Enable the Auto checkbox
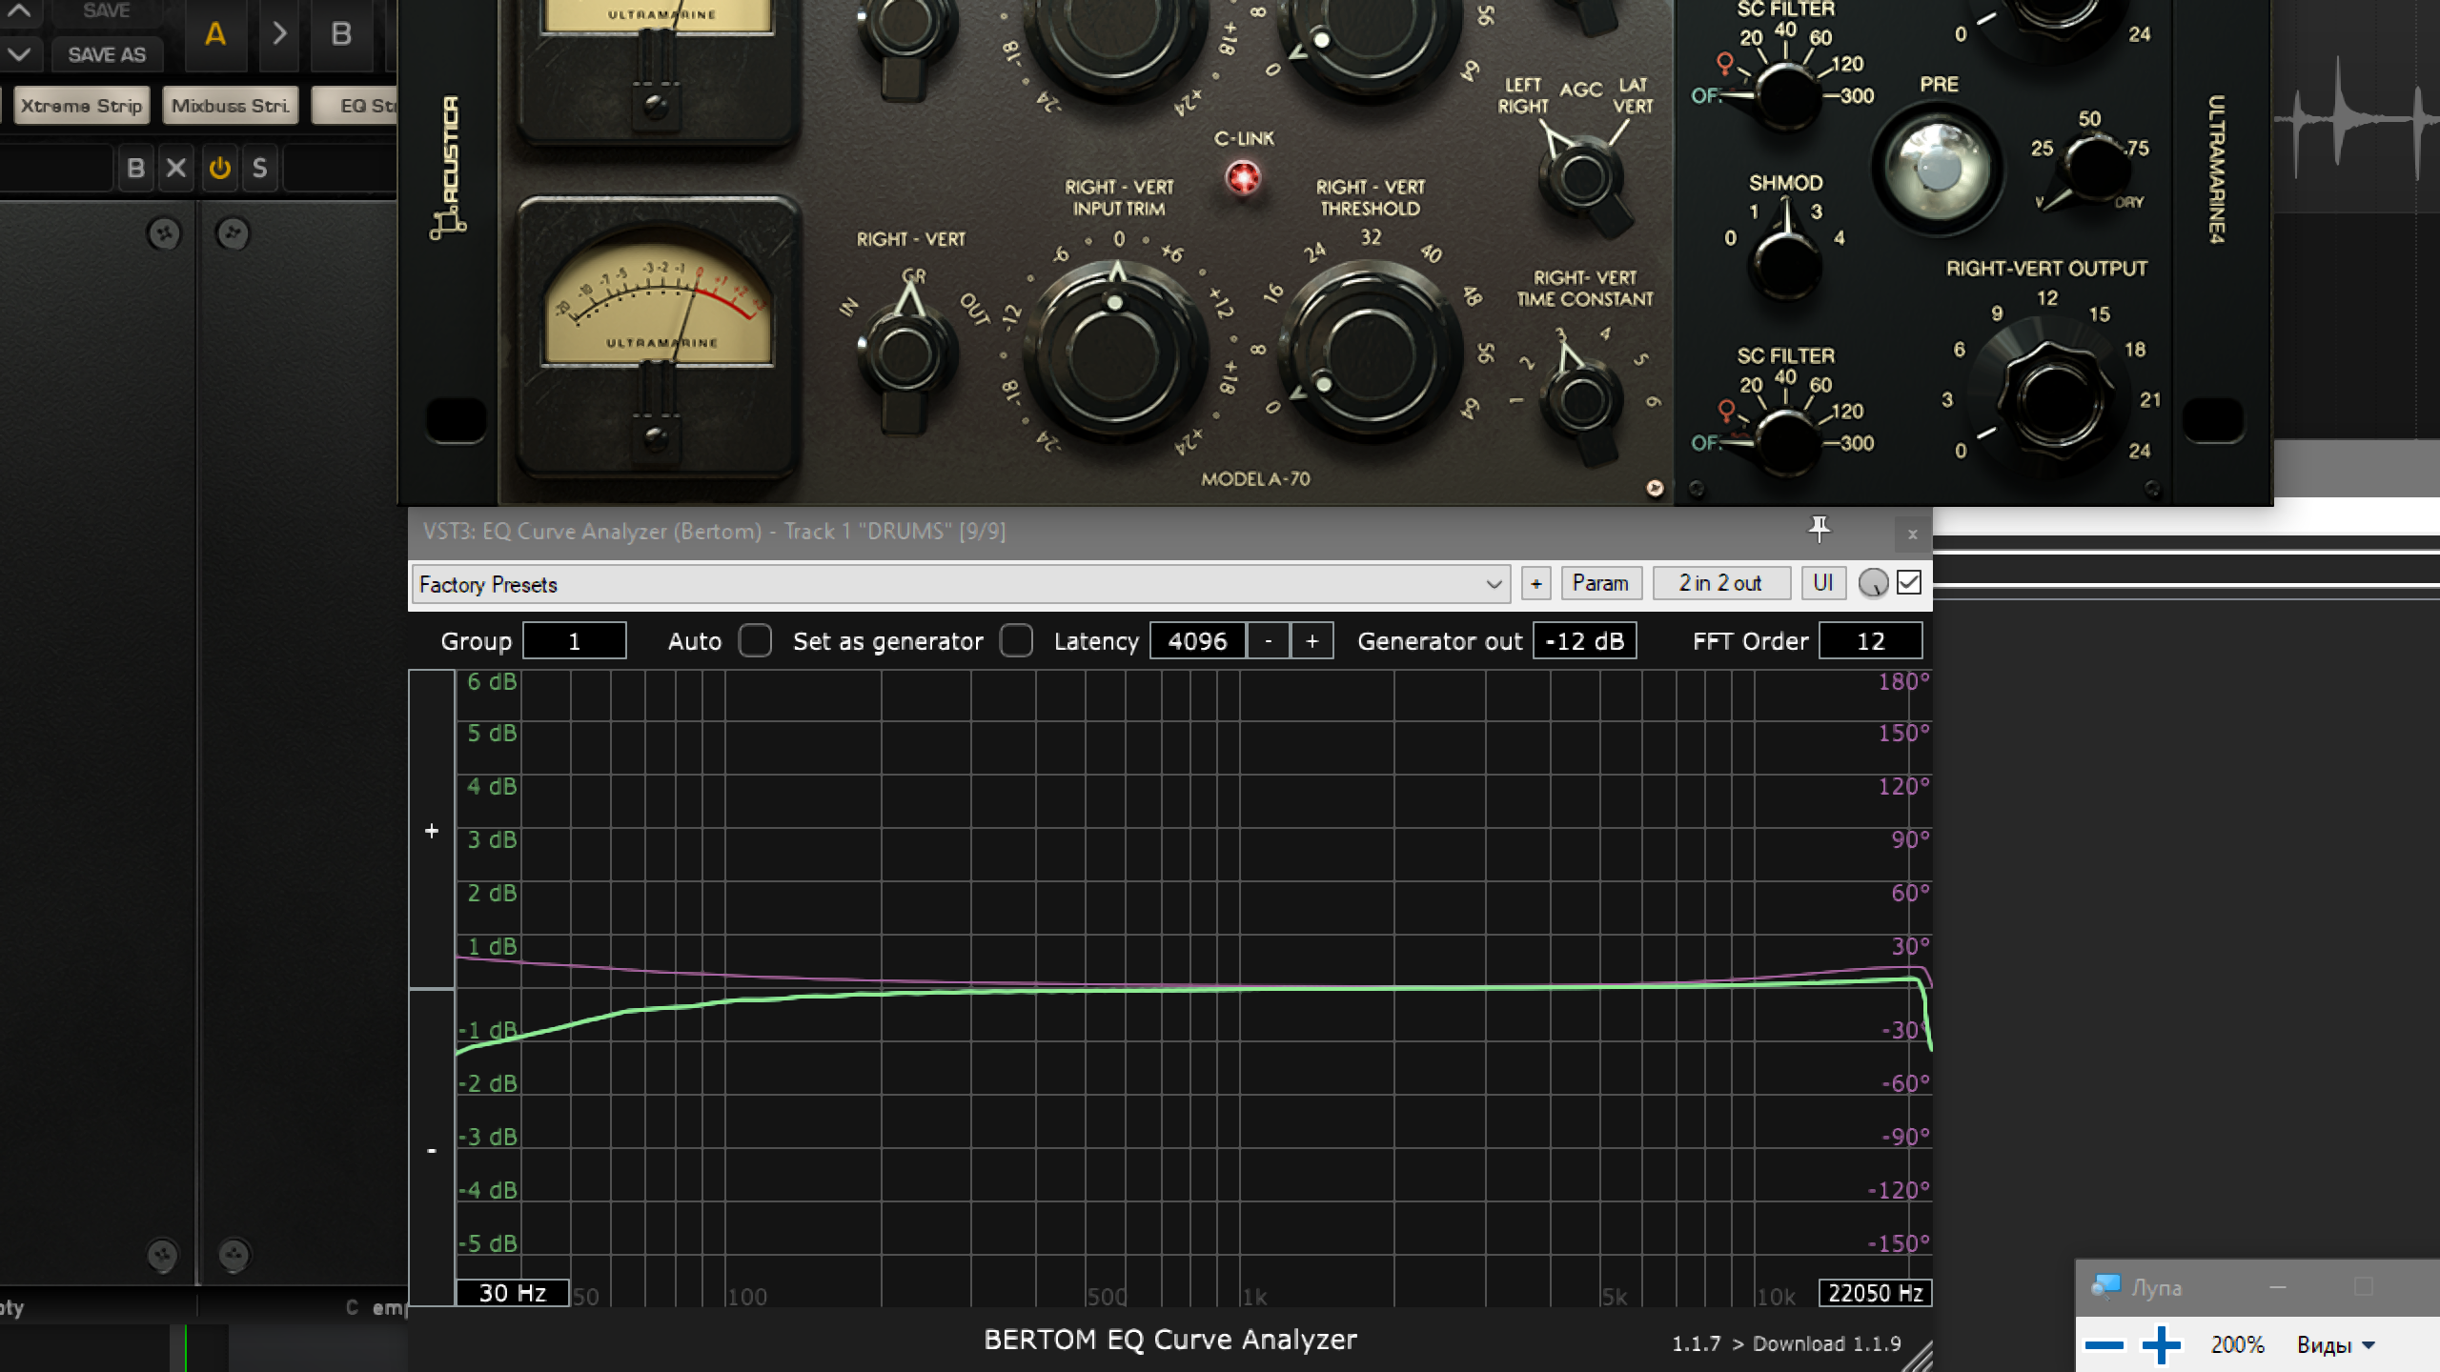 click(755, 640)
